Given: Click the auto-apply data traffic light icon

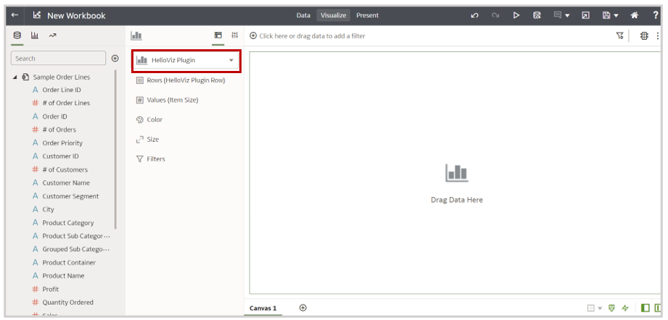Looking at the screenshot, I should coord(644,35).
